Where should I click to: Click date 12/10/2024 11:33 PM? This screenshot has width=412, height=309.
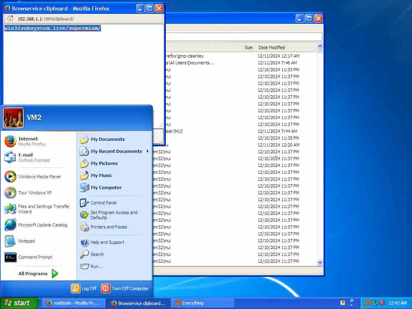click(x=278, y=70)
